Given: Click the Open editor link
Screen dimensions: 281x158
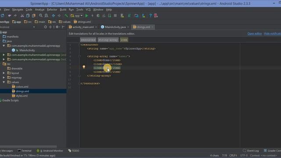Looking at the screenshot, I should click(255, 33).
